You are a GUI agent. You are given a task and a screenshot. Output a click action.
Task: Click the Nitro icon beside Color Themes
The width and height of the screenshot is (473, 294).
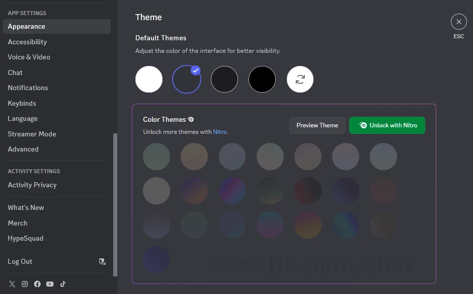[191, 119]
